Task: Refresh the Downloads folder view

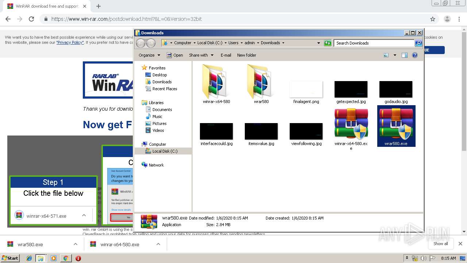Action: pos(328,43)
